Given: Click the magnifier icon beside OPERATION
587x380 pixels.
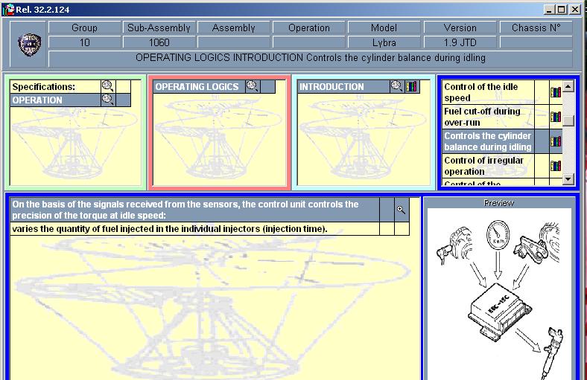Looking at the screenshot, I should click(x=108, y=100).
